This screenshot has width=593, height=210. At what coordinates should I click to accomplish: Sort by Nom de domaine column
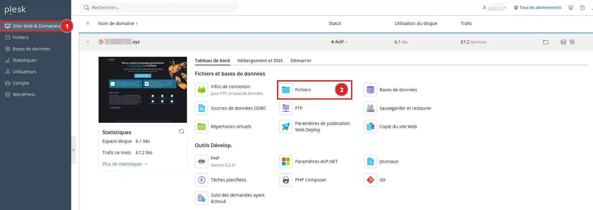pos(118,23)
